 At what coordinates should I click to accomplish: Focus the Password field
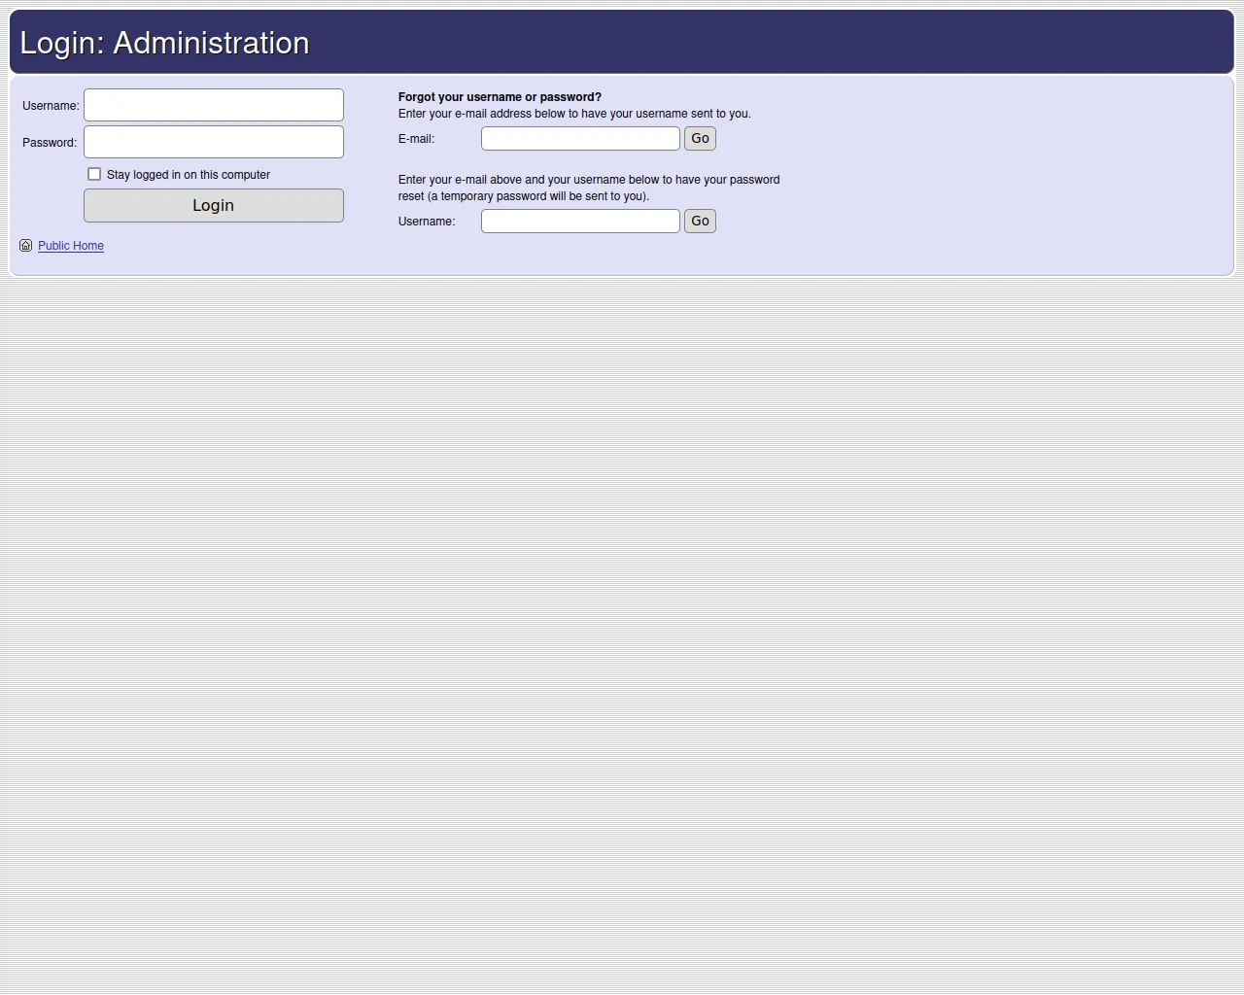point(214,142)
